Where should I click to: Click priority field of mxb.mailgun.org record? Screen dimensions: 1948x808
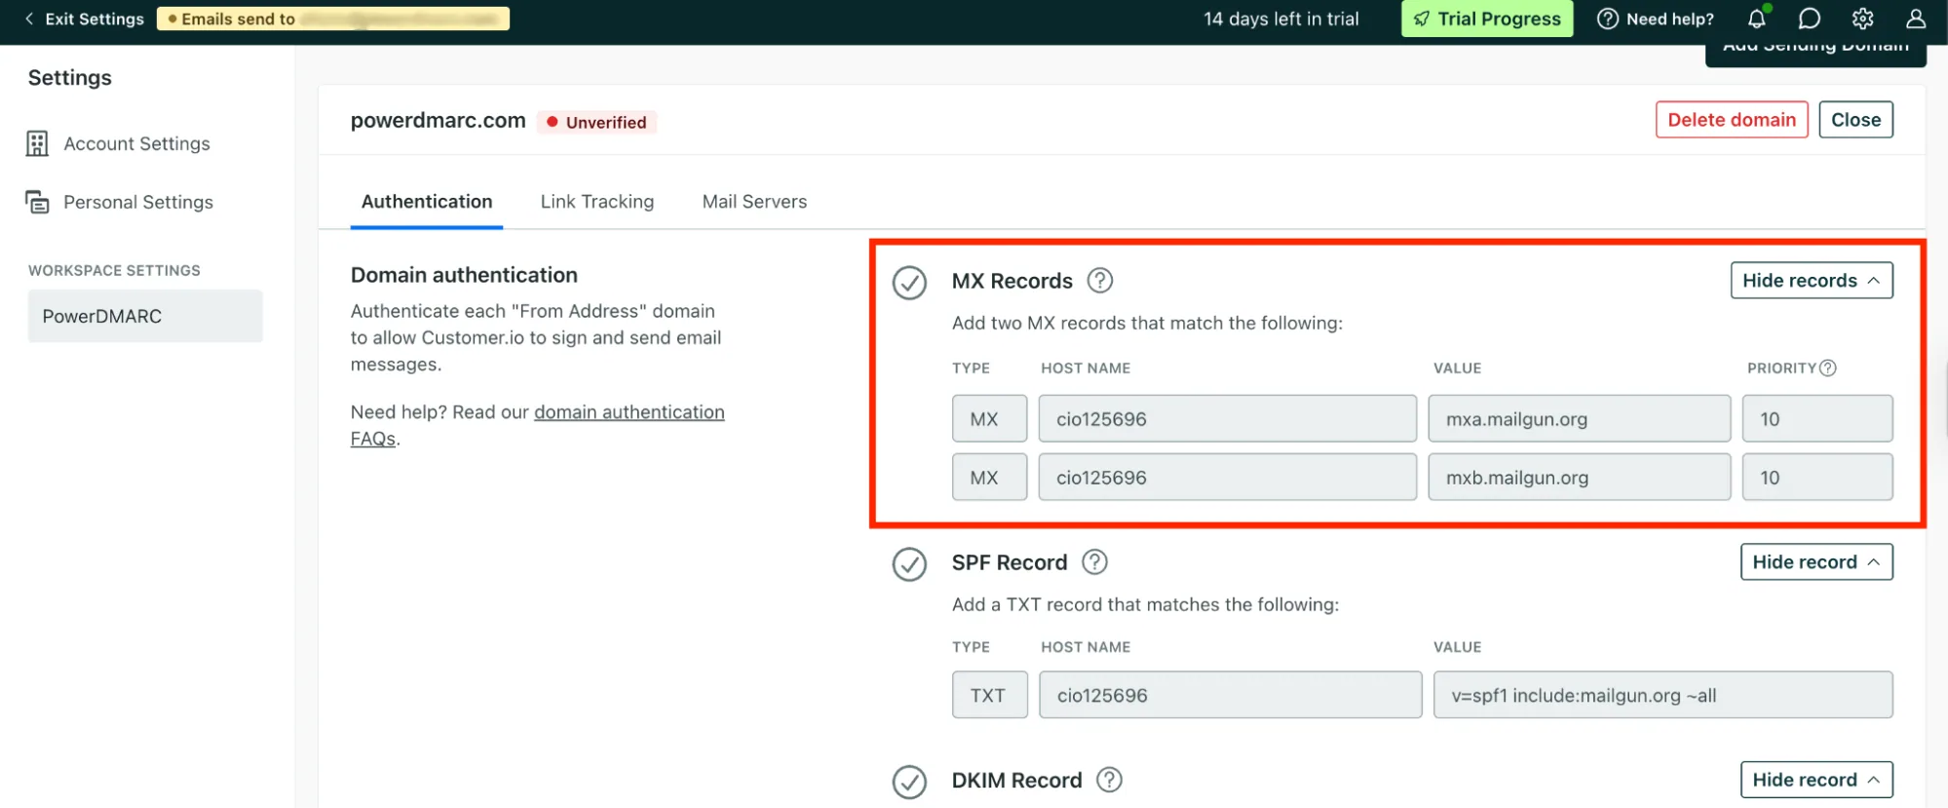pos(1817,478)
